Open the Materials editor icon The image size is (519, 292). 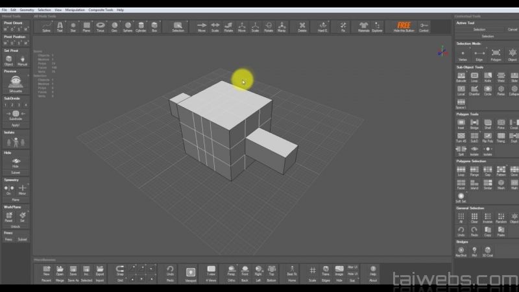tap(364, 26)
